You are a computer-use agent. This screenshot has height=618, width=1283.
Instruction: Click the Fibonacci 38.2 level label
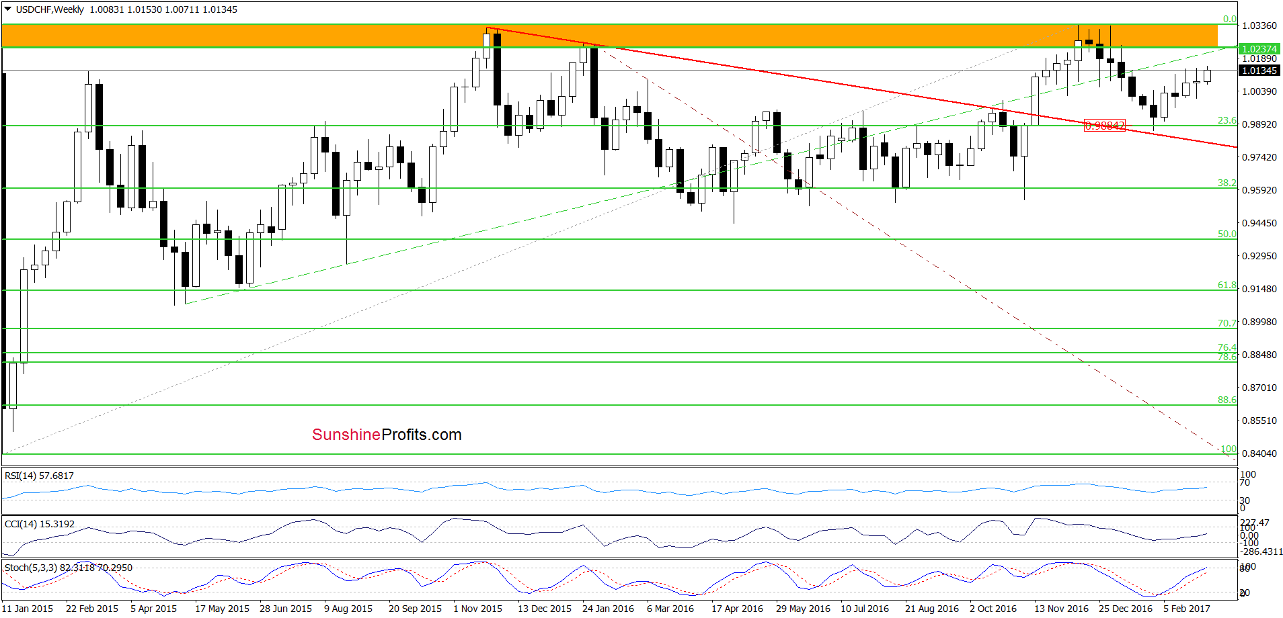1227,183
